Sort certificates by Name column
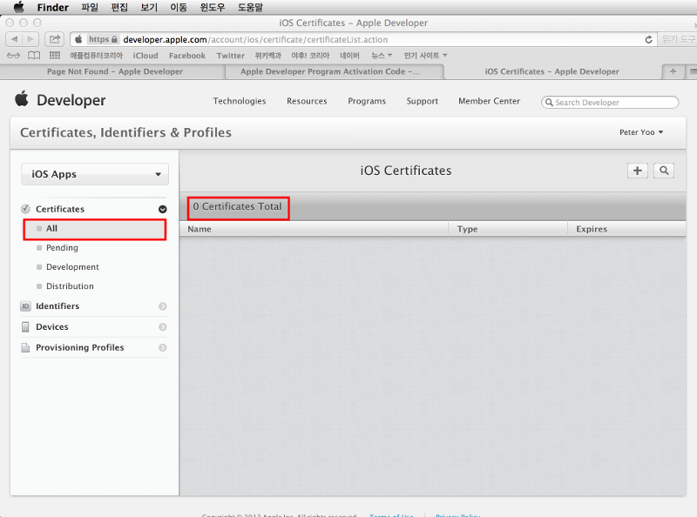This screenshot has height=517, width=697. [x=314, y=229]
